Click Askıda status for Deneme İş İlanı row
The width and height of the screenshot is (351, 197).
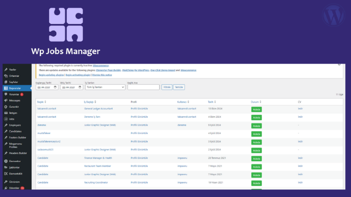(x=256, y=117)
